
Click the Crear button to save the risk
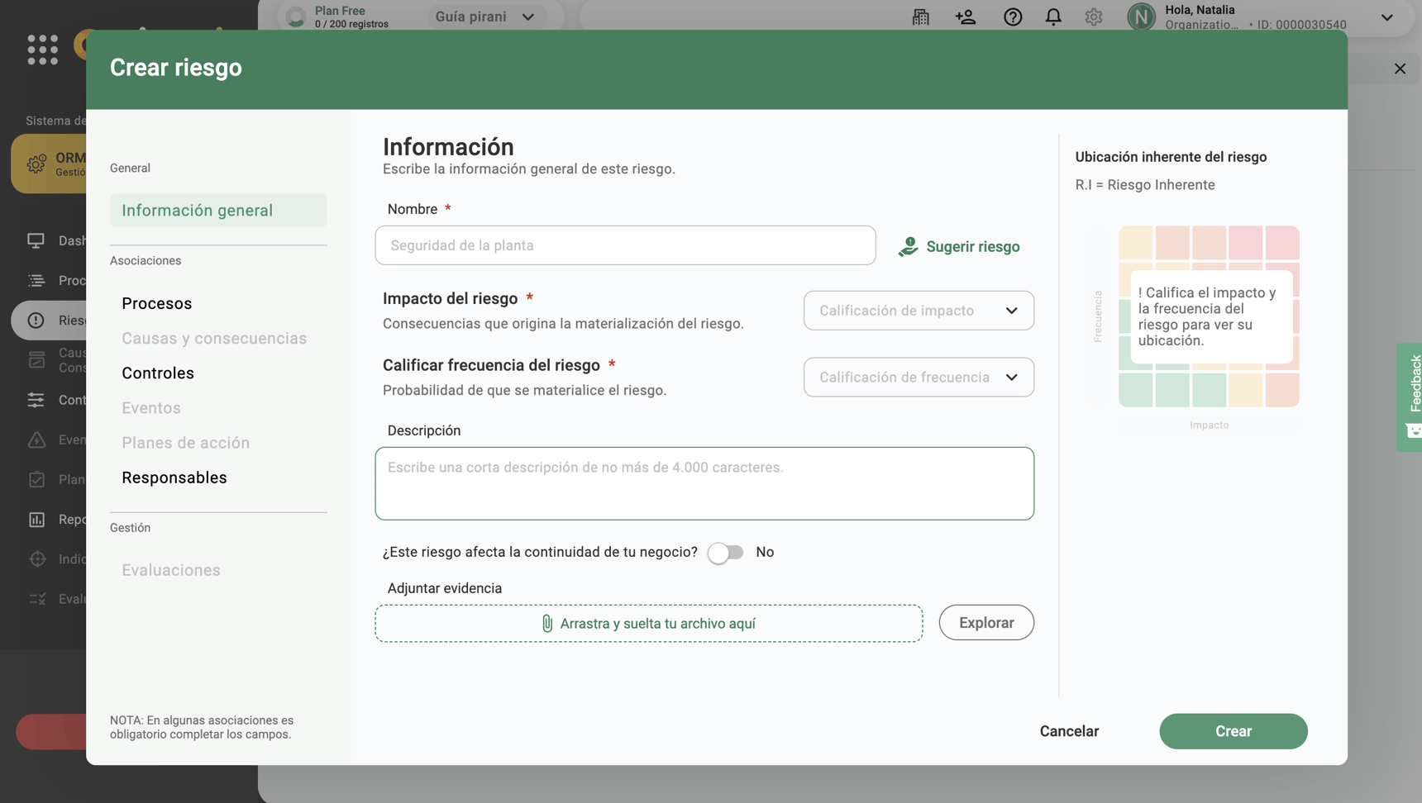point(1233,731)
